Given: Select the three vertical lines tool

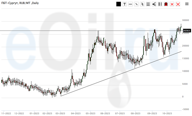Looking at the screenshot, I should click(x=160, y=4).
